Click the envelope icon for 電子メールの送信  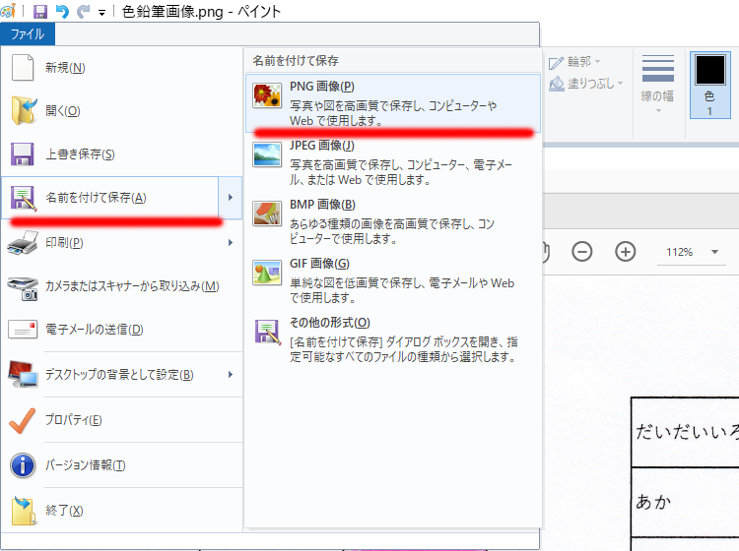(22, 330)
